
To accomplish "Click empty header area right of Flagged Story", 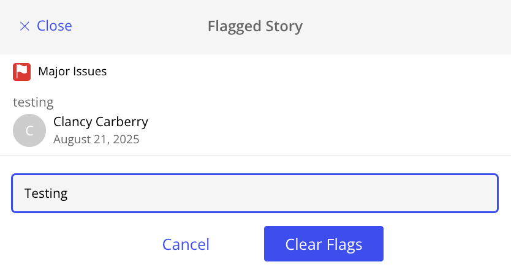I will point(404,26).
